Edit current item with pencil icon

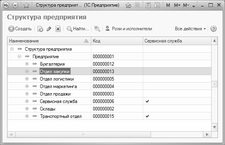pyautogui.click(x=49, y=29)
